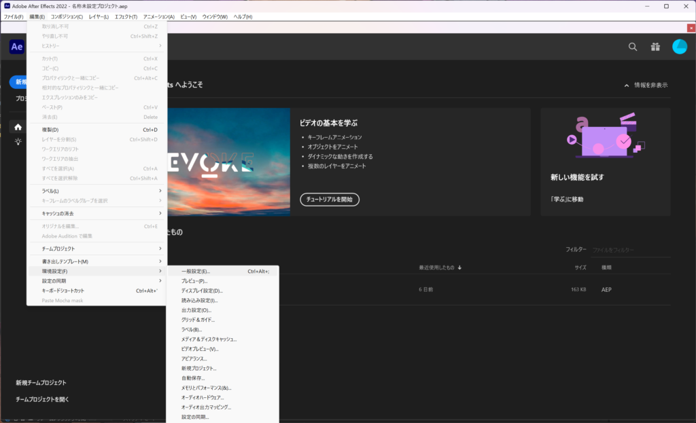Open ビデオプレビュー(V)... preferences
This screenshot has height=423, width=696.
(x=223, y=349)
